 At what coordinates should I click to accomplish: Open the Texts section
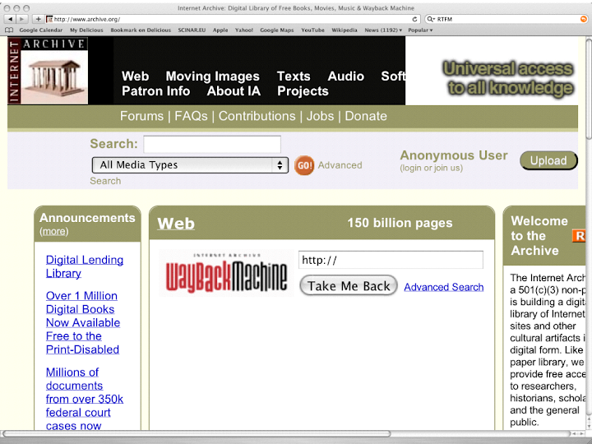tap(294, 76)
